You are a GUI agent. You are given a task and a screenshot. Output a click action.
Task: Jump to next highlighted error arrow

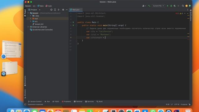tap(187, 13)
